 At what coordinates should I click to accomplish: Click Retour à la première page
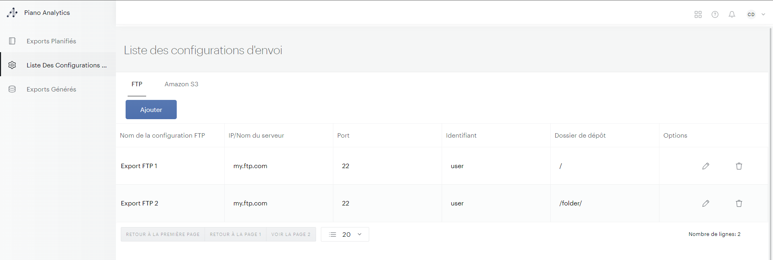[x=163, y=234]
